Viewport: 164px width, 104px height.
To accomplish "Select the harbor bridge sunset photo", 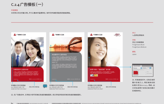I will tap(66, 45).
